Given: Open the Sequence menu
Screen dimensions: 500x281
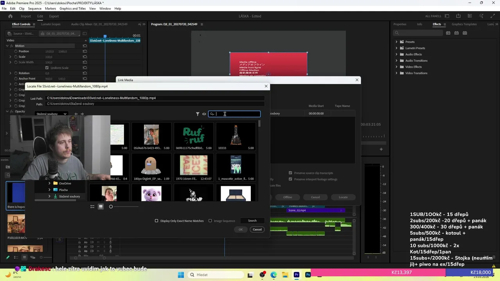Looking at the screenshot, I should 35,8.
